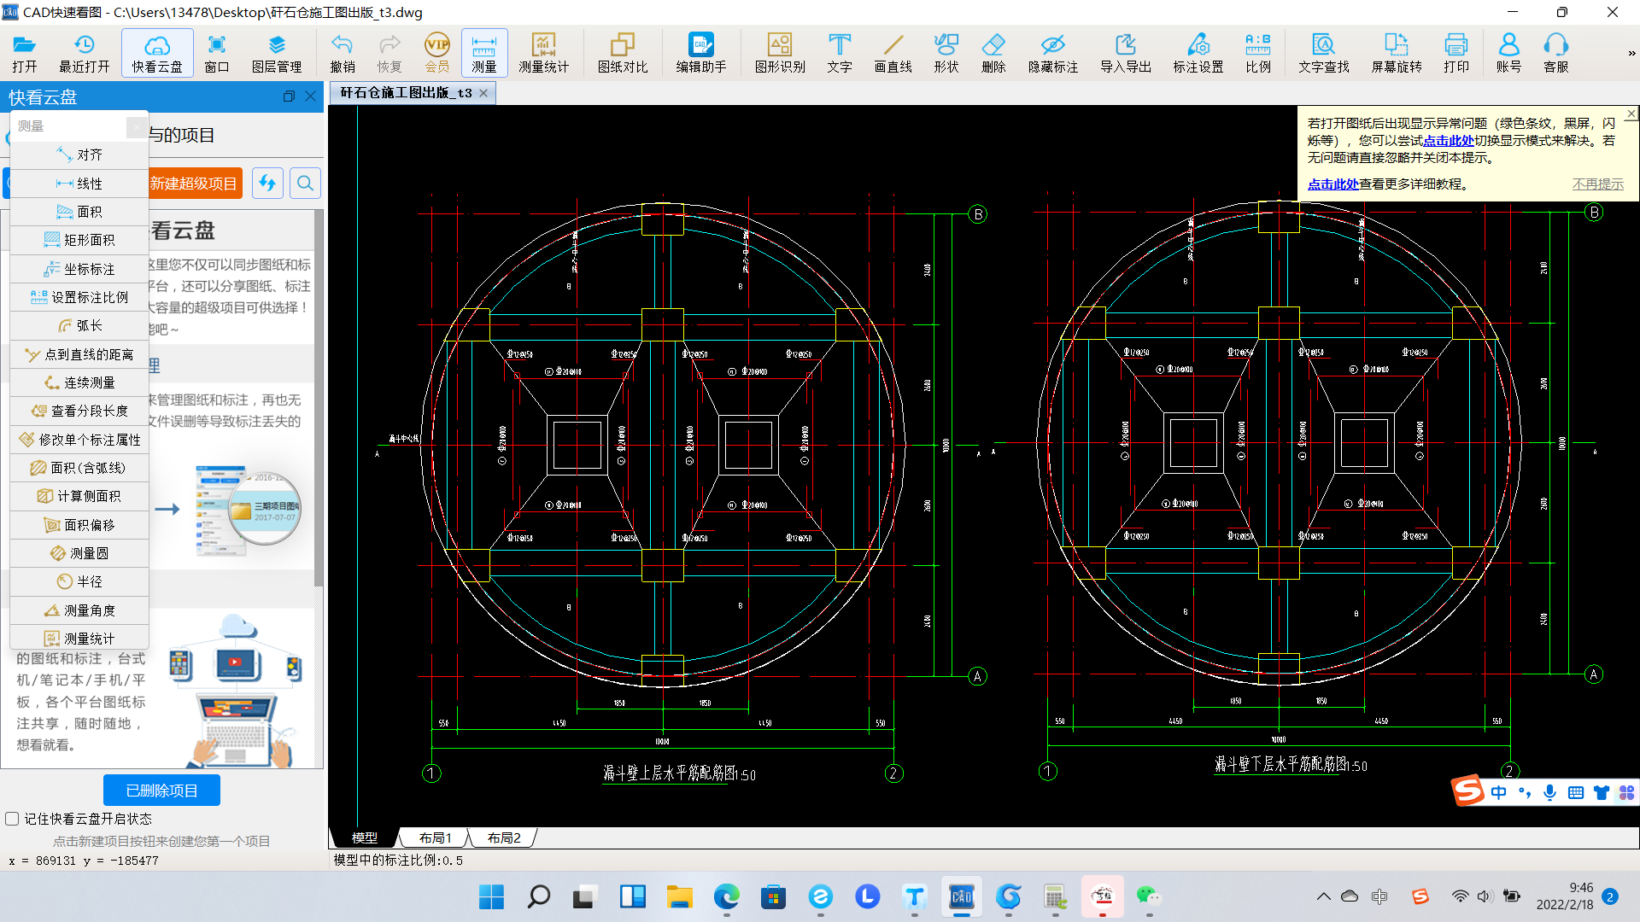Choose 点到直线的距离 measurement
This screenshot has height=922, width=1640.
tap(79, 354)
